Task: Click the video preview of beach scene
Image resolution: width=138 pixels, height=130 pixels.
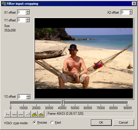Action: pos(84,58)
